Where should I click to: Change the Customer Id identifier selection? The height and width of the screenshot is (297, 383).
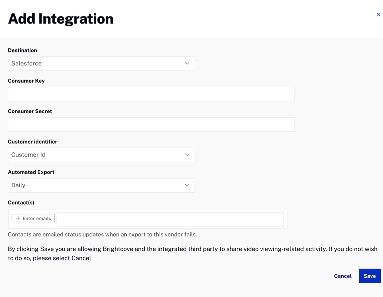coord(101,155)
